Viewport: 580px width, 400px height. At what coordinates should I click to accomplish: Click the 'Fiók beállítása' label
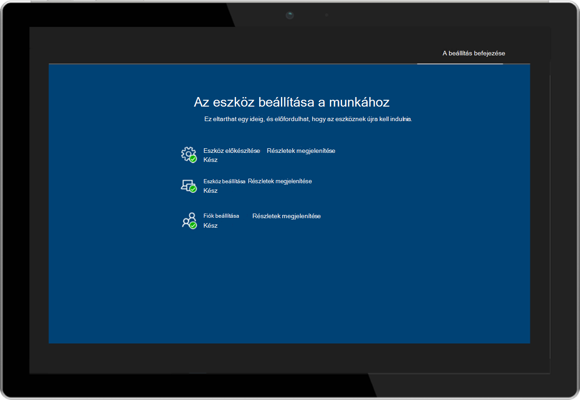(221, 216)
